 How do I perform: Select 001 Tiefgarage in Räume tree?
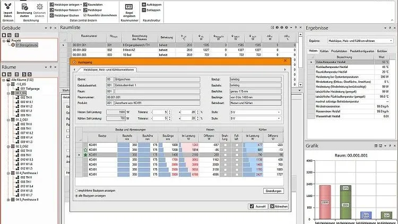point(30,89)
